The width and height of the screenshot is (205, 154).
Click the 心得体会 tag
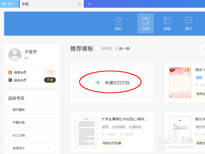tap(135, 127)
